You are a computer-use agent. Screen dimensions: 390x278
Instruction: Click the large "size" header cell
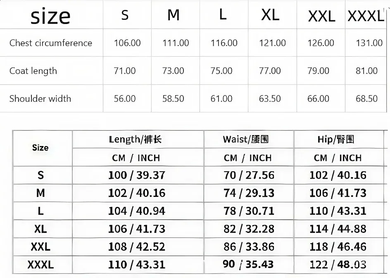click(x=50, y=17)
